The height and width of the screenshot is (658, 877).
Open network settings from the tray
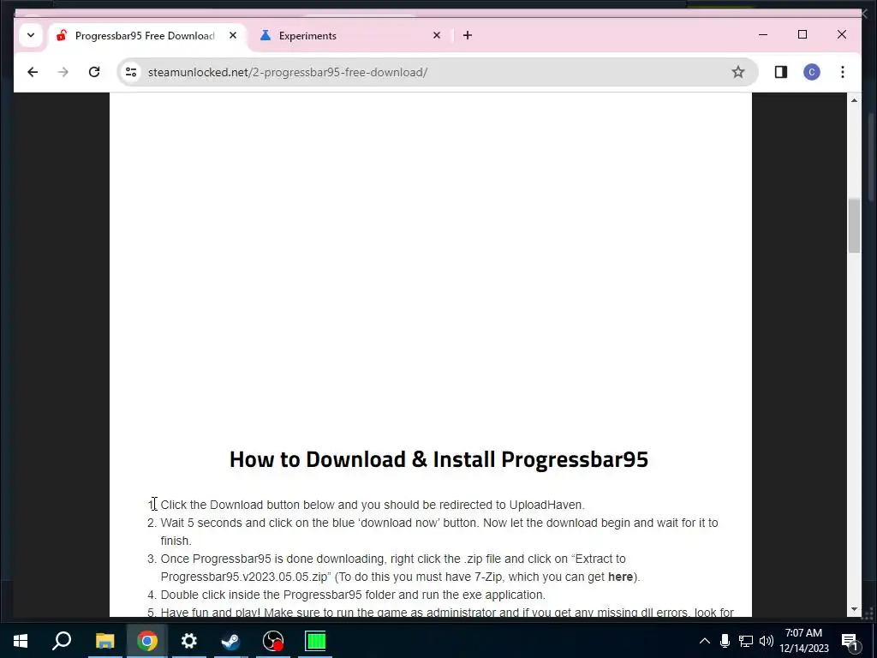[x=746, y=641]
